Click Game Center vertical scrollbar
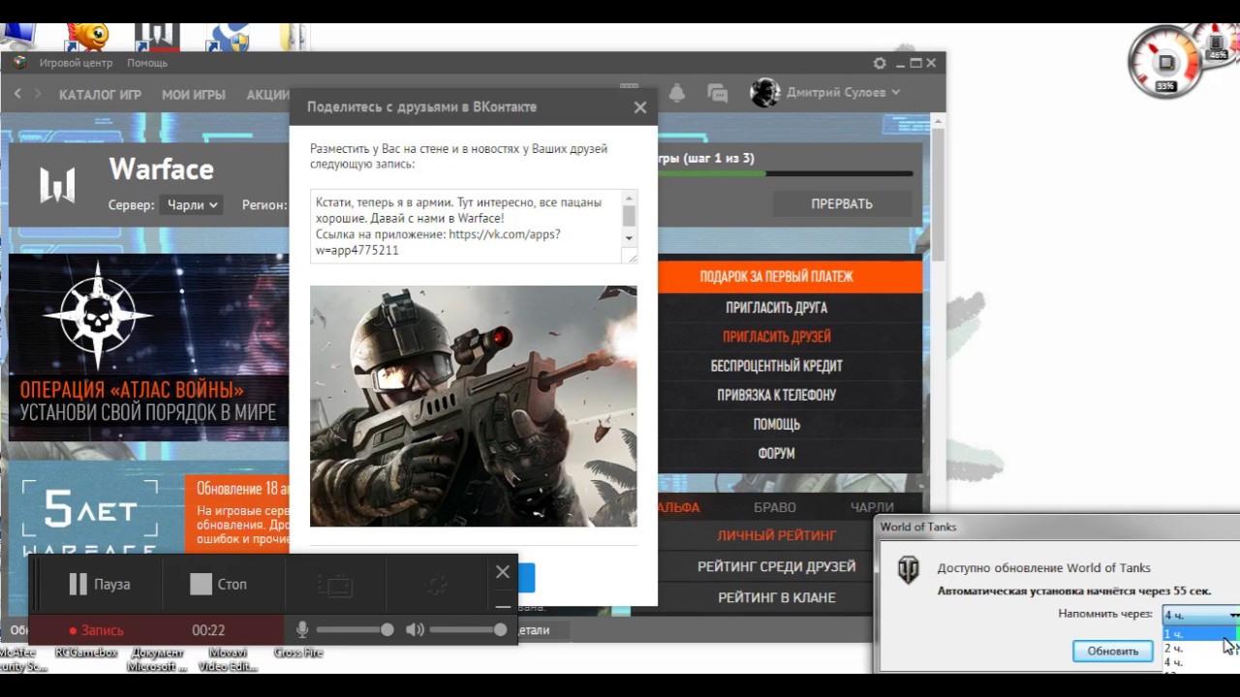Screen dimensions: 1240x697 tap(938, 194)
